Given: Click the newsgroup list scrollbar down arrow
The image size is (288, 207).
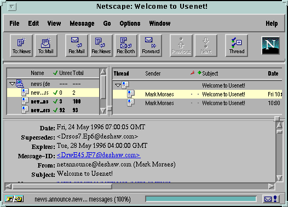Looking at the screenshot, I should click(103, 111).
